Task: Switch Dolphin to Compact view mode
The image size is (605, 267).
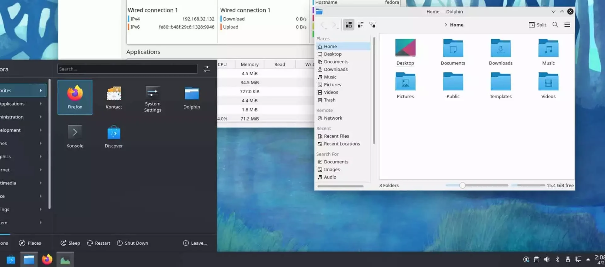Action: coord(360,25)
